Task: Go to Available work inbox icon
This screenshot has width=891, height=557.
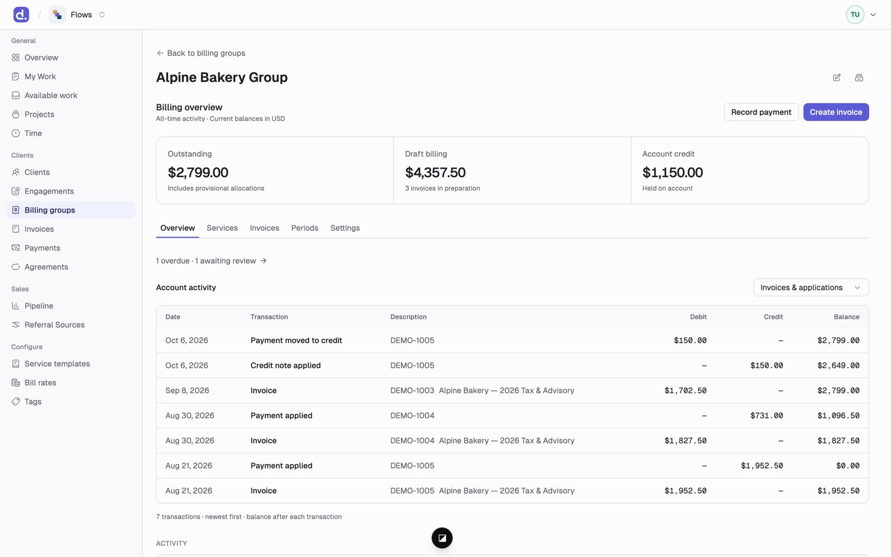Action: 16,95
